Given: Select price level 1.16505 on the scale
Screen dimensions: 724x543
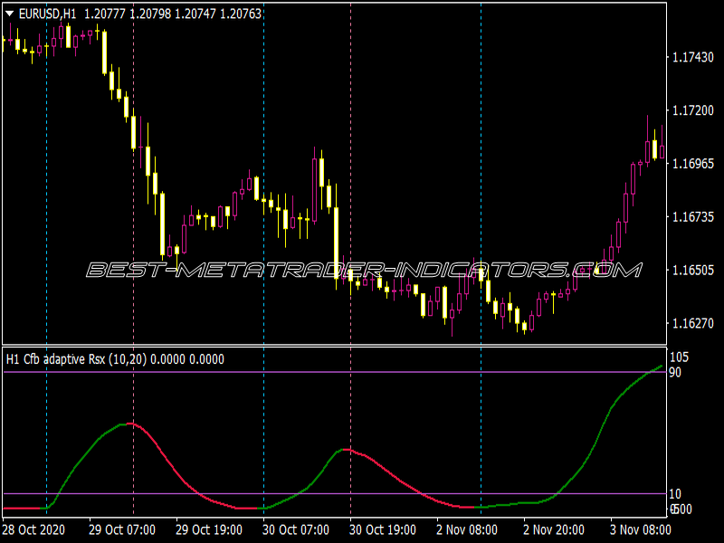Looking at the screenshot, I should click(x=693, y=270).
